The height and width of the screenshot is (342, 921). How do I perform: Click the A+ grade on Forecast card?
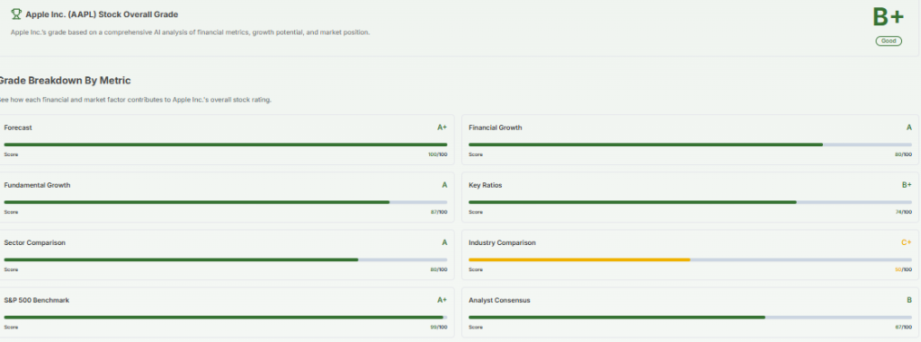442,127
